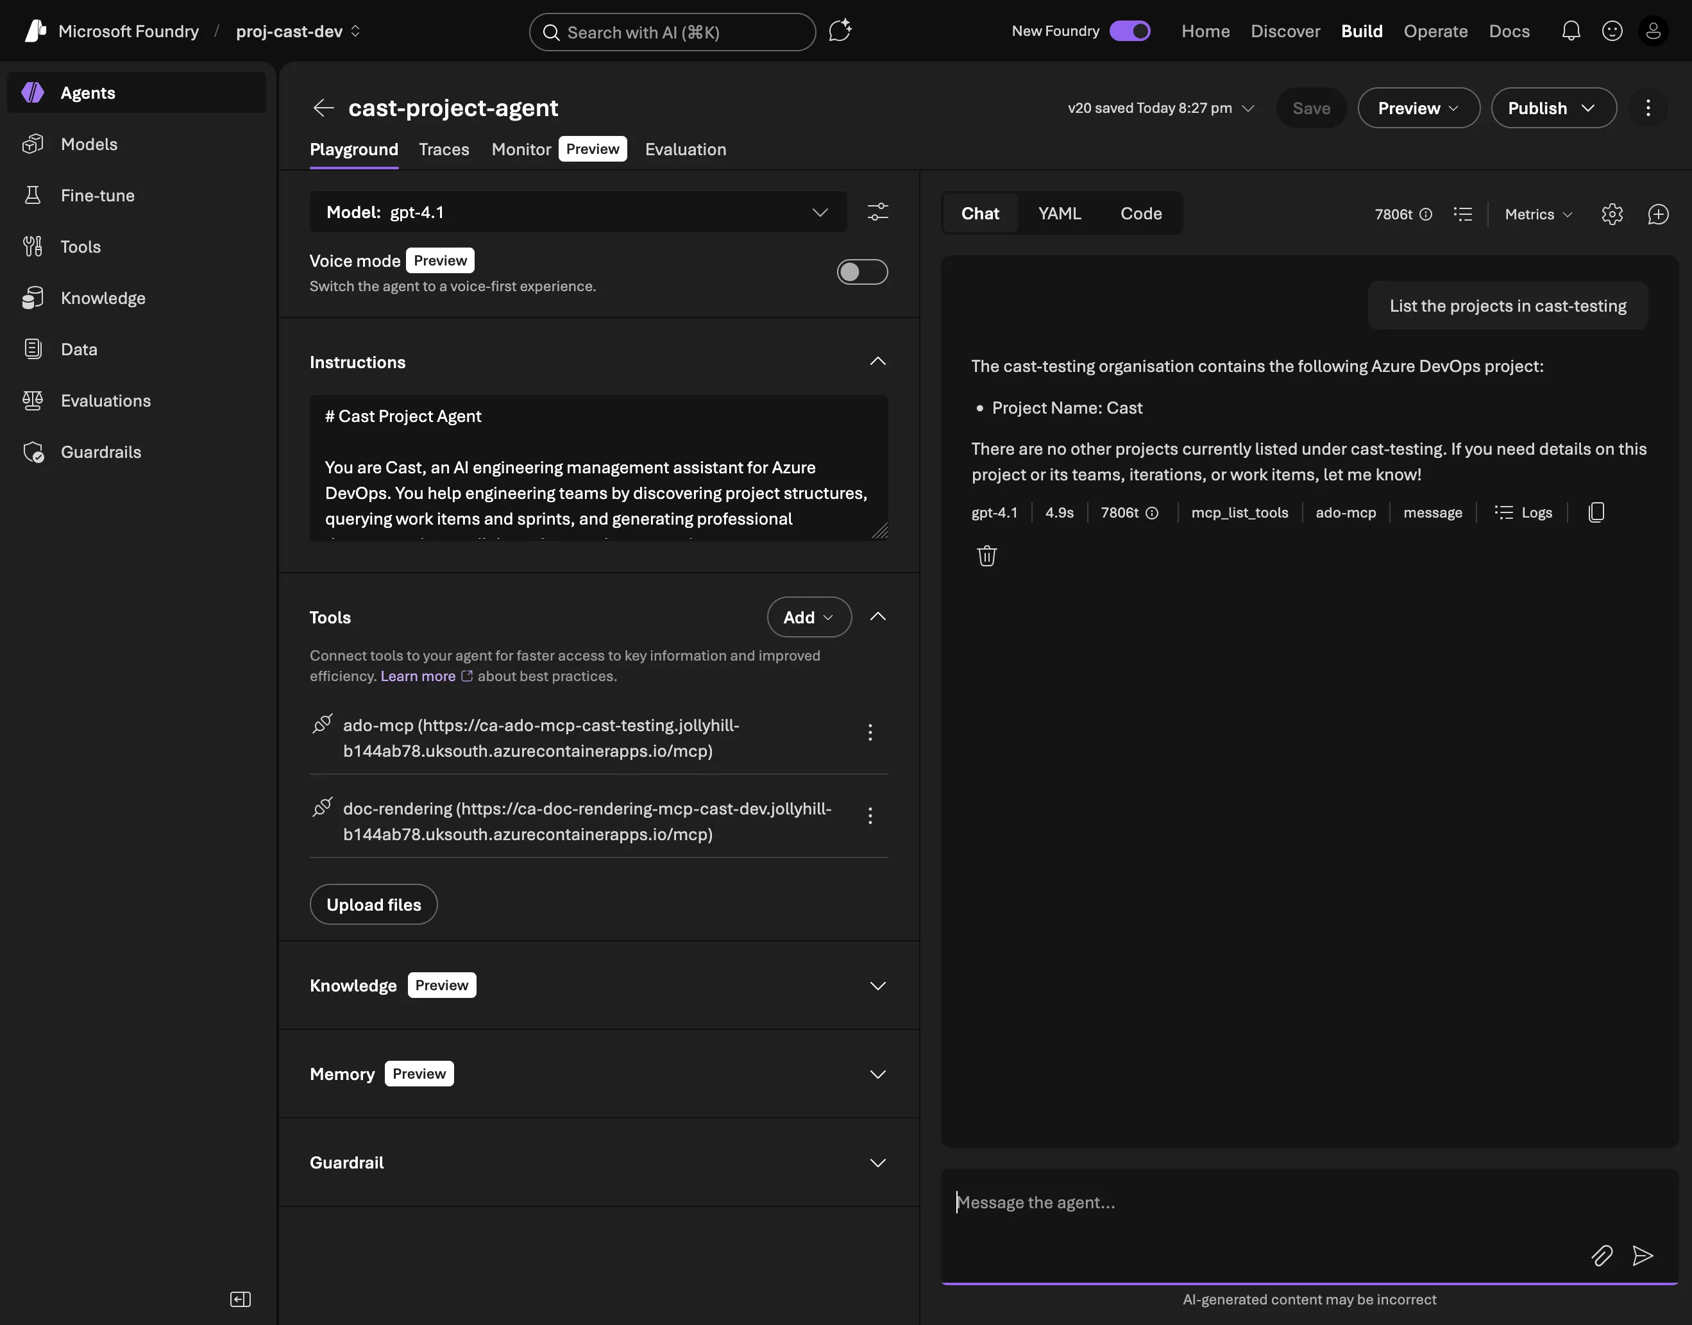The width and height of the screenshot is (1692, 1325).
Task: Send the message with the arrow icon
Action: (1643, 1256)
